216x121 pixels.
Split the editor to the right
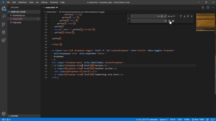pyautogui.click(x=208, y=7)
